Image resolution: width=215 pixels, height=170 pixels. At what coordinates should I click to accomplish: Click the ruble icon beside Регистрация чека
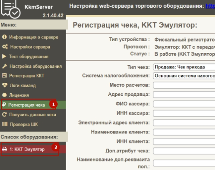[x=4, y=105]
